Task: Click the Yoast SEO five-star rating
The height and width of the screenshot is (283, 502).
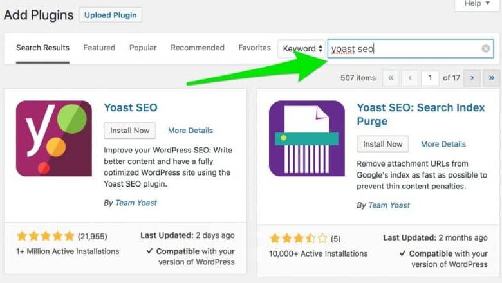Action: [45, 236]
